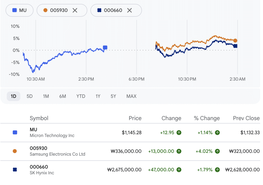This screenshot has width=263, height=185.
Task: Click up-arrow icon beside +12.95 change
Action: coord(179,133)
